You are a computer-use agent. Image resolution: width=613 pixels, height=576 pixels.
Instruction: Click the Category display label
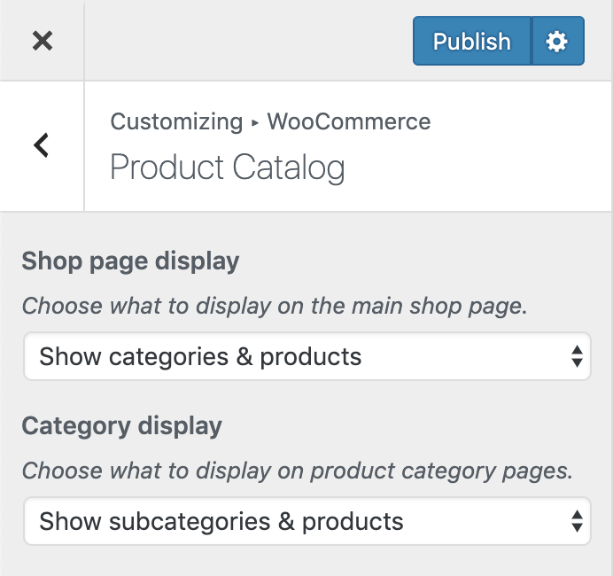point(122,426)
